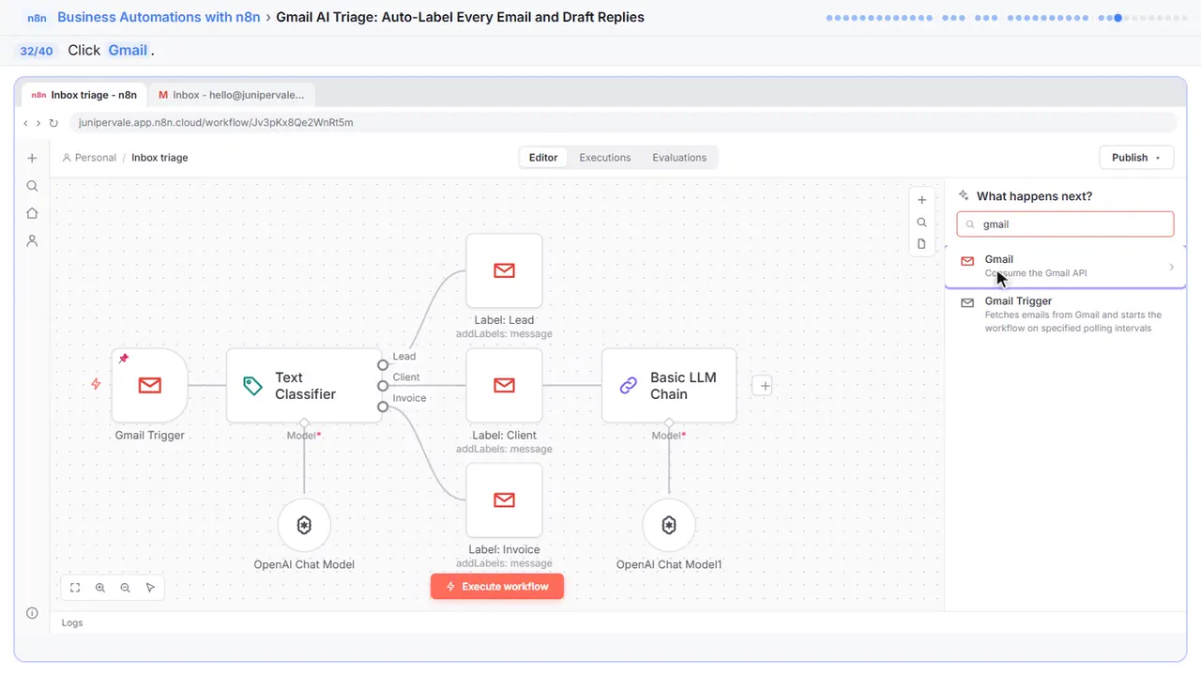Viewport: 1201px width, 676px height.
Task: Click the node search input field containing gmail
Action: [1065, 224]
